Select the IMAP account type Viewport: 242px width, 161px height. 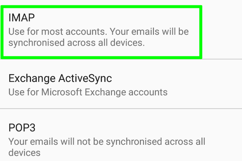click(x=101, y=31)
